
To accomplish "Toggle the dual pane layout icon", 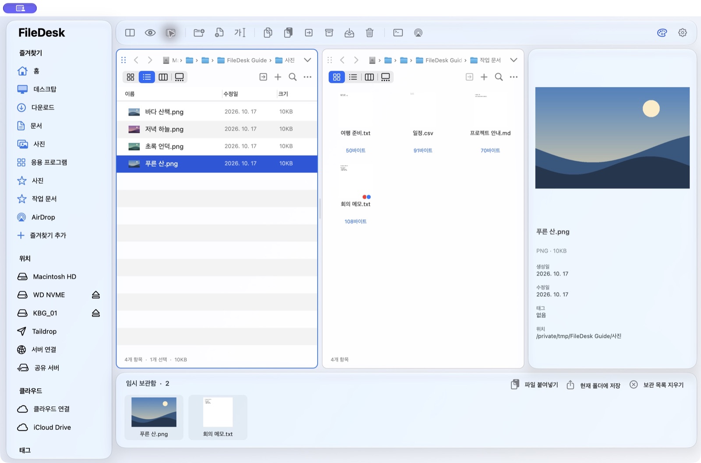I will point(130,33).
